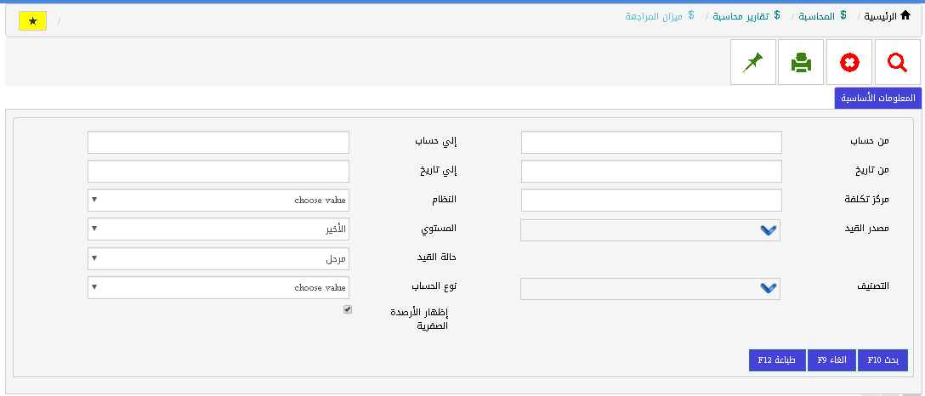Open the النظام dropdown
The width and height of the screenshot is (925, 396).
coord(218,200)
